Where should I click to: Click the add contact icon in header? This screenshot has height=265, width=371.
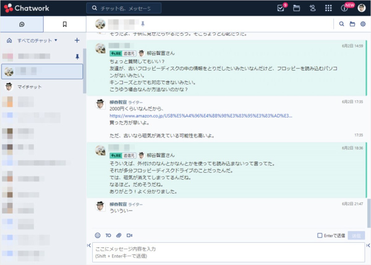pyautogui.click(x=312, y=8)
